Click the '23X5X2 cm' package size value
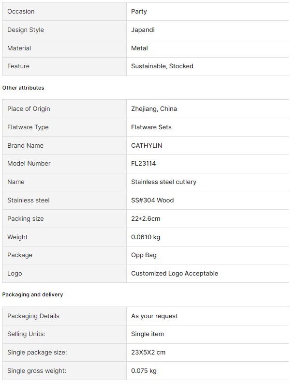The width and height of the screenshot is (297, 385). (x=148, y=353)
